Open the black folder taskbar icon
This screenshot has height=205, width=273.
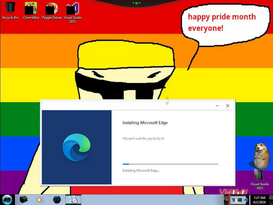[x=23, y=200]
